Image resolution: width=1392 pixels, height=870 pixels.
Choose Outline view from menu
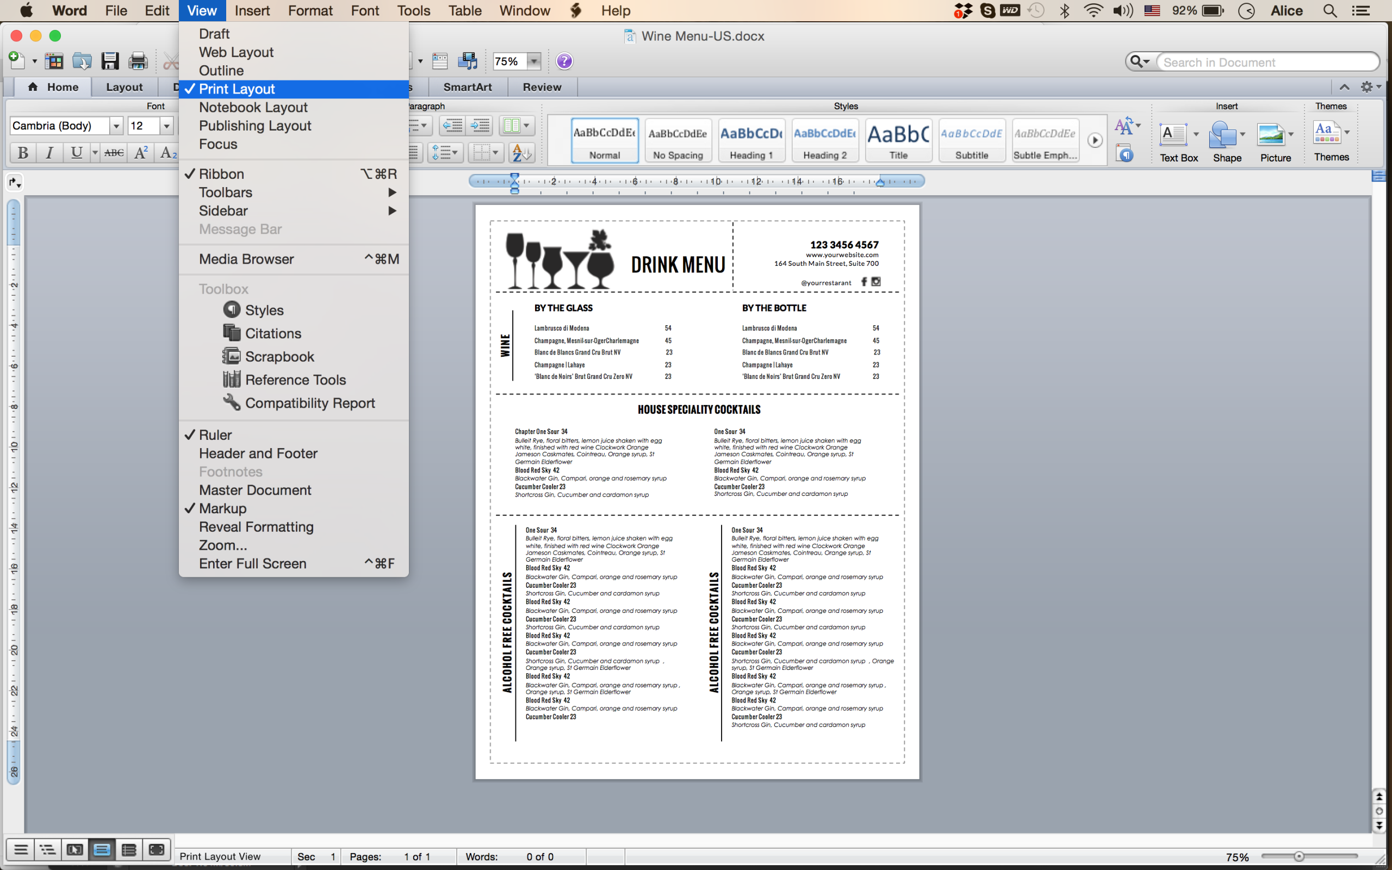[294, 71]
